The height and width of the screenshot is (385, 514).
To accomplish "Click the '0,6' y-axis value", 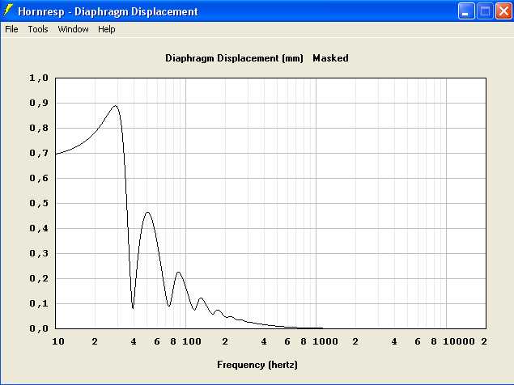I will coord(39,178).
